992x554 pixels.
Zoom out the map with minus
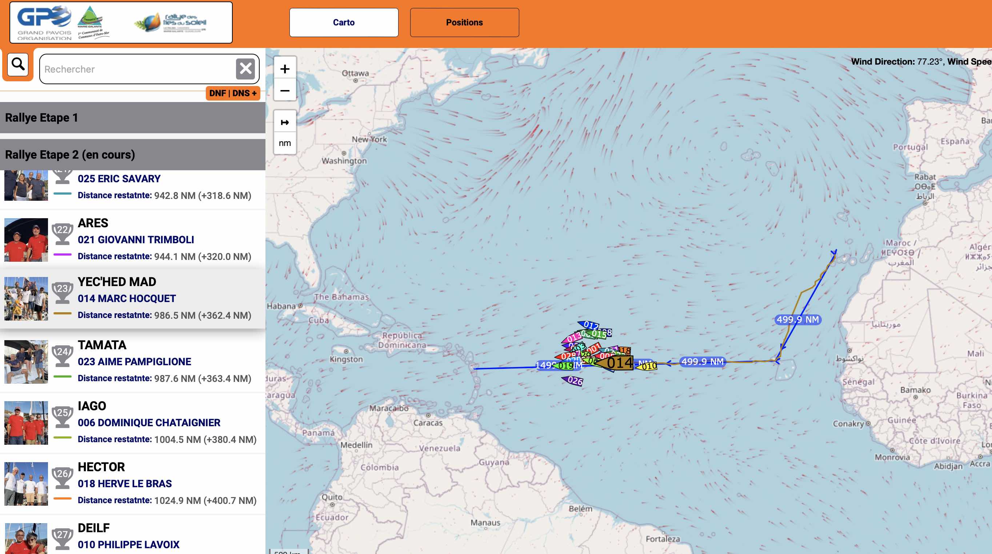point(285,91)
